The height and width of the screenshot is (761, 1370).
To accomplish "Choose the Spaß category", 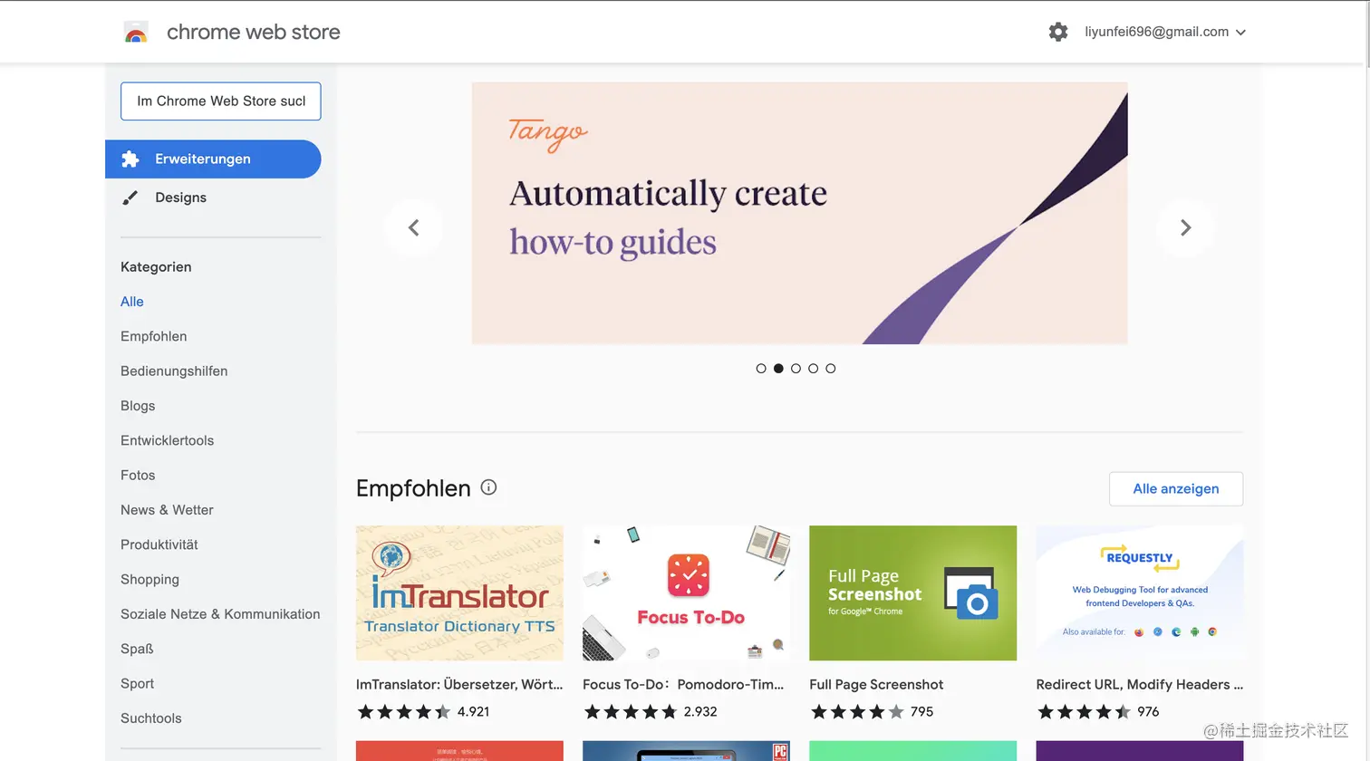I will tap(137, 649).
